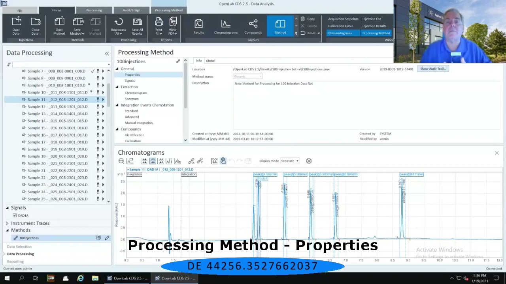This screenshot has width=506, height=284.
Task: Click Reprocess All button
Action: 118,26
